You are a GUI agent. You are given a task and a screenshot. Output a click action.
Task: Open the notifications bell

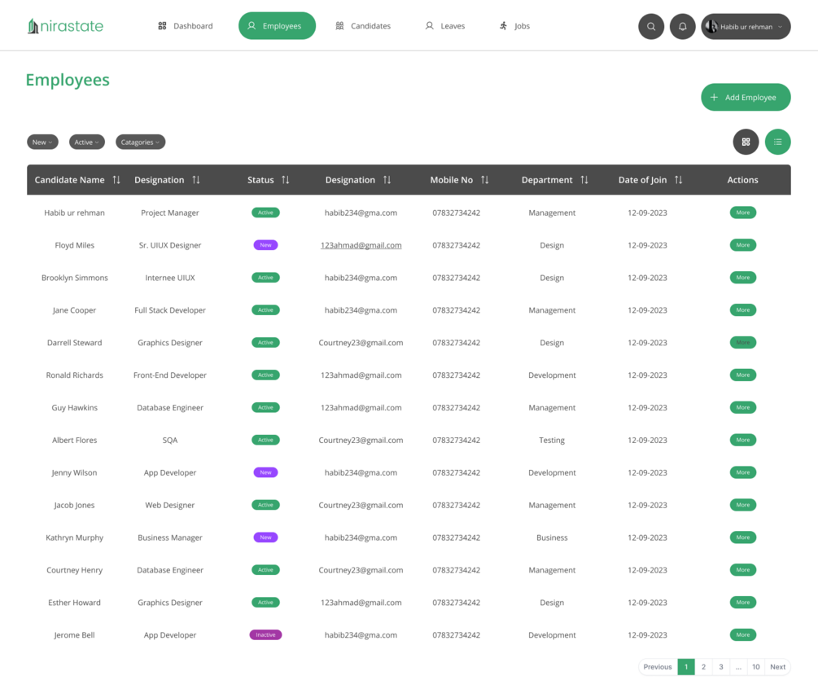click(x=682, y=27)
